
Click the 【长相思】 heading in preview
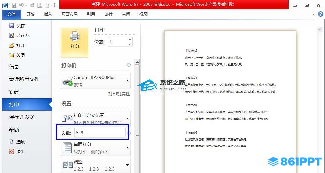tap(191, 51)
